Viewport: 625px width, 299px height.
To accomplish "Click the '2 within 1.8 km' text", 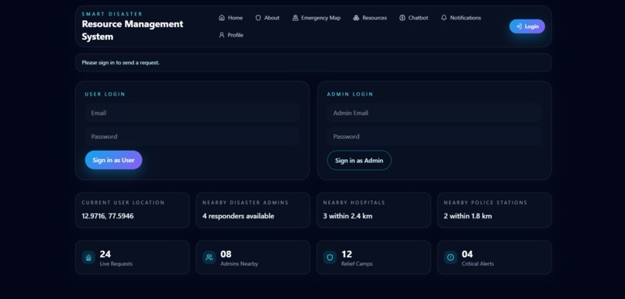I will (x=468, y=216).
